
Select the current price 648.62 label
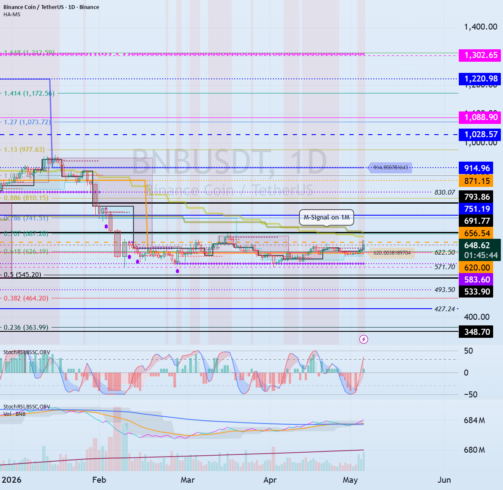pyautogui.click(x=477, y=245)
